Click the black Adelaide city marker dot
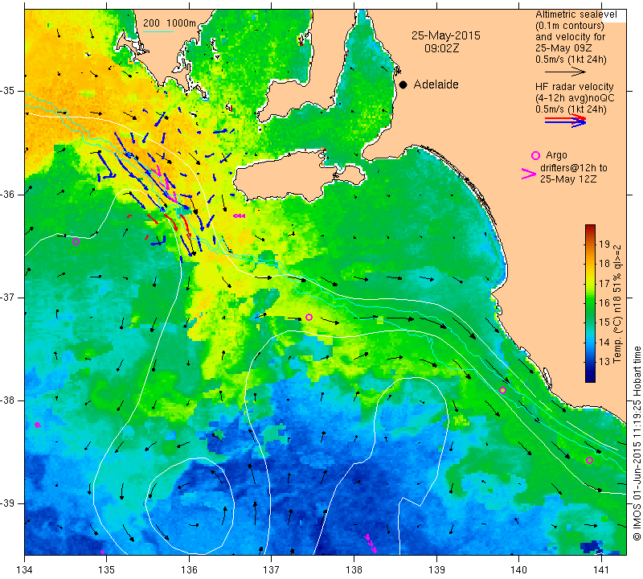The height and width of the screenshot is (579, 643). pos(403,84)
